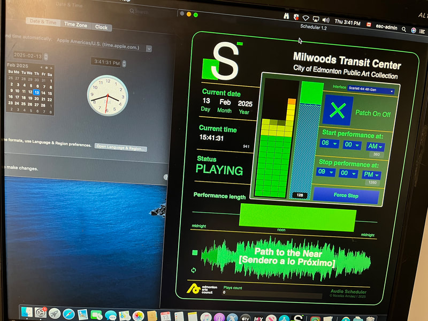Click the stepper beside the date field
The width and height of the screenshot is (428, 321).
[x=46, y=57]
